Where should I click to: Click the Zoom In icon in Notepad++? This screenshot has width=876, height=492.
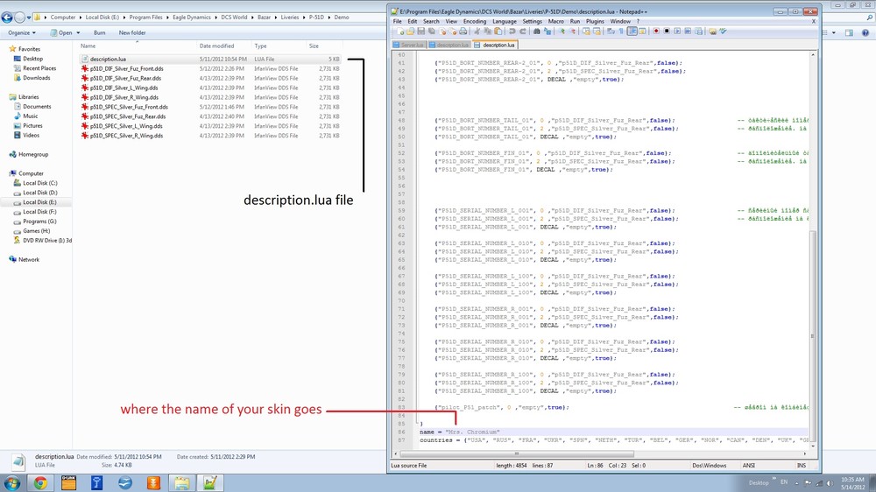tap(562, 32)
